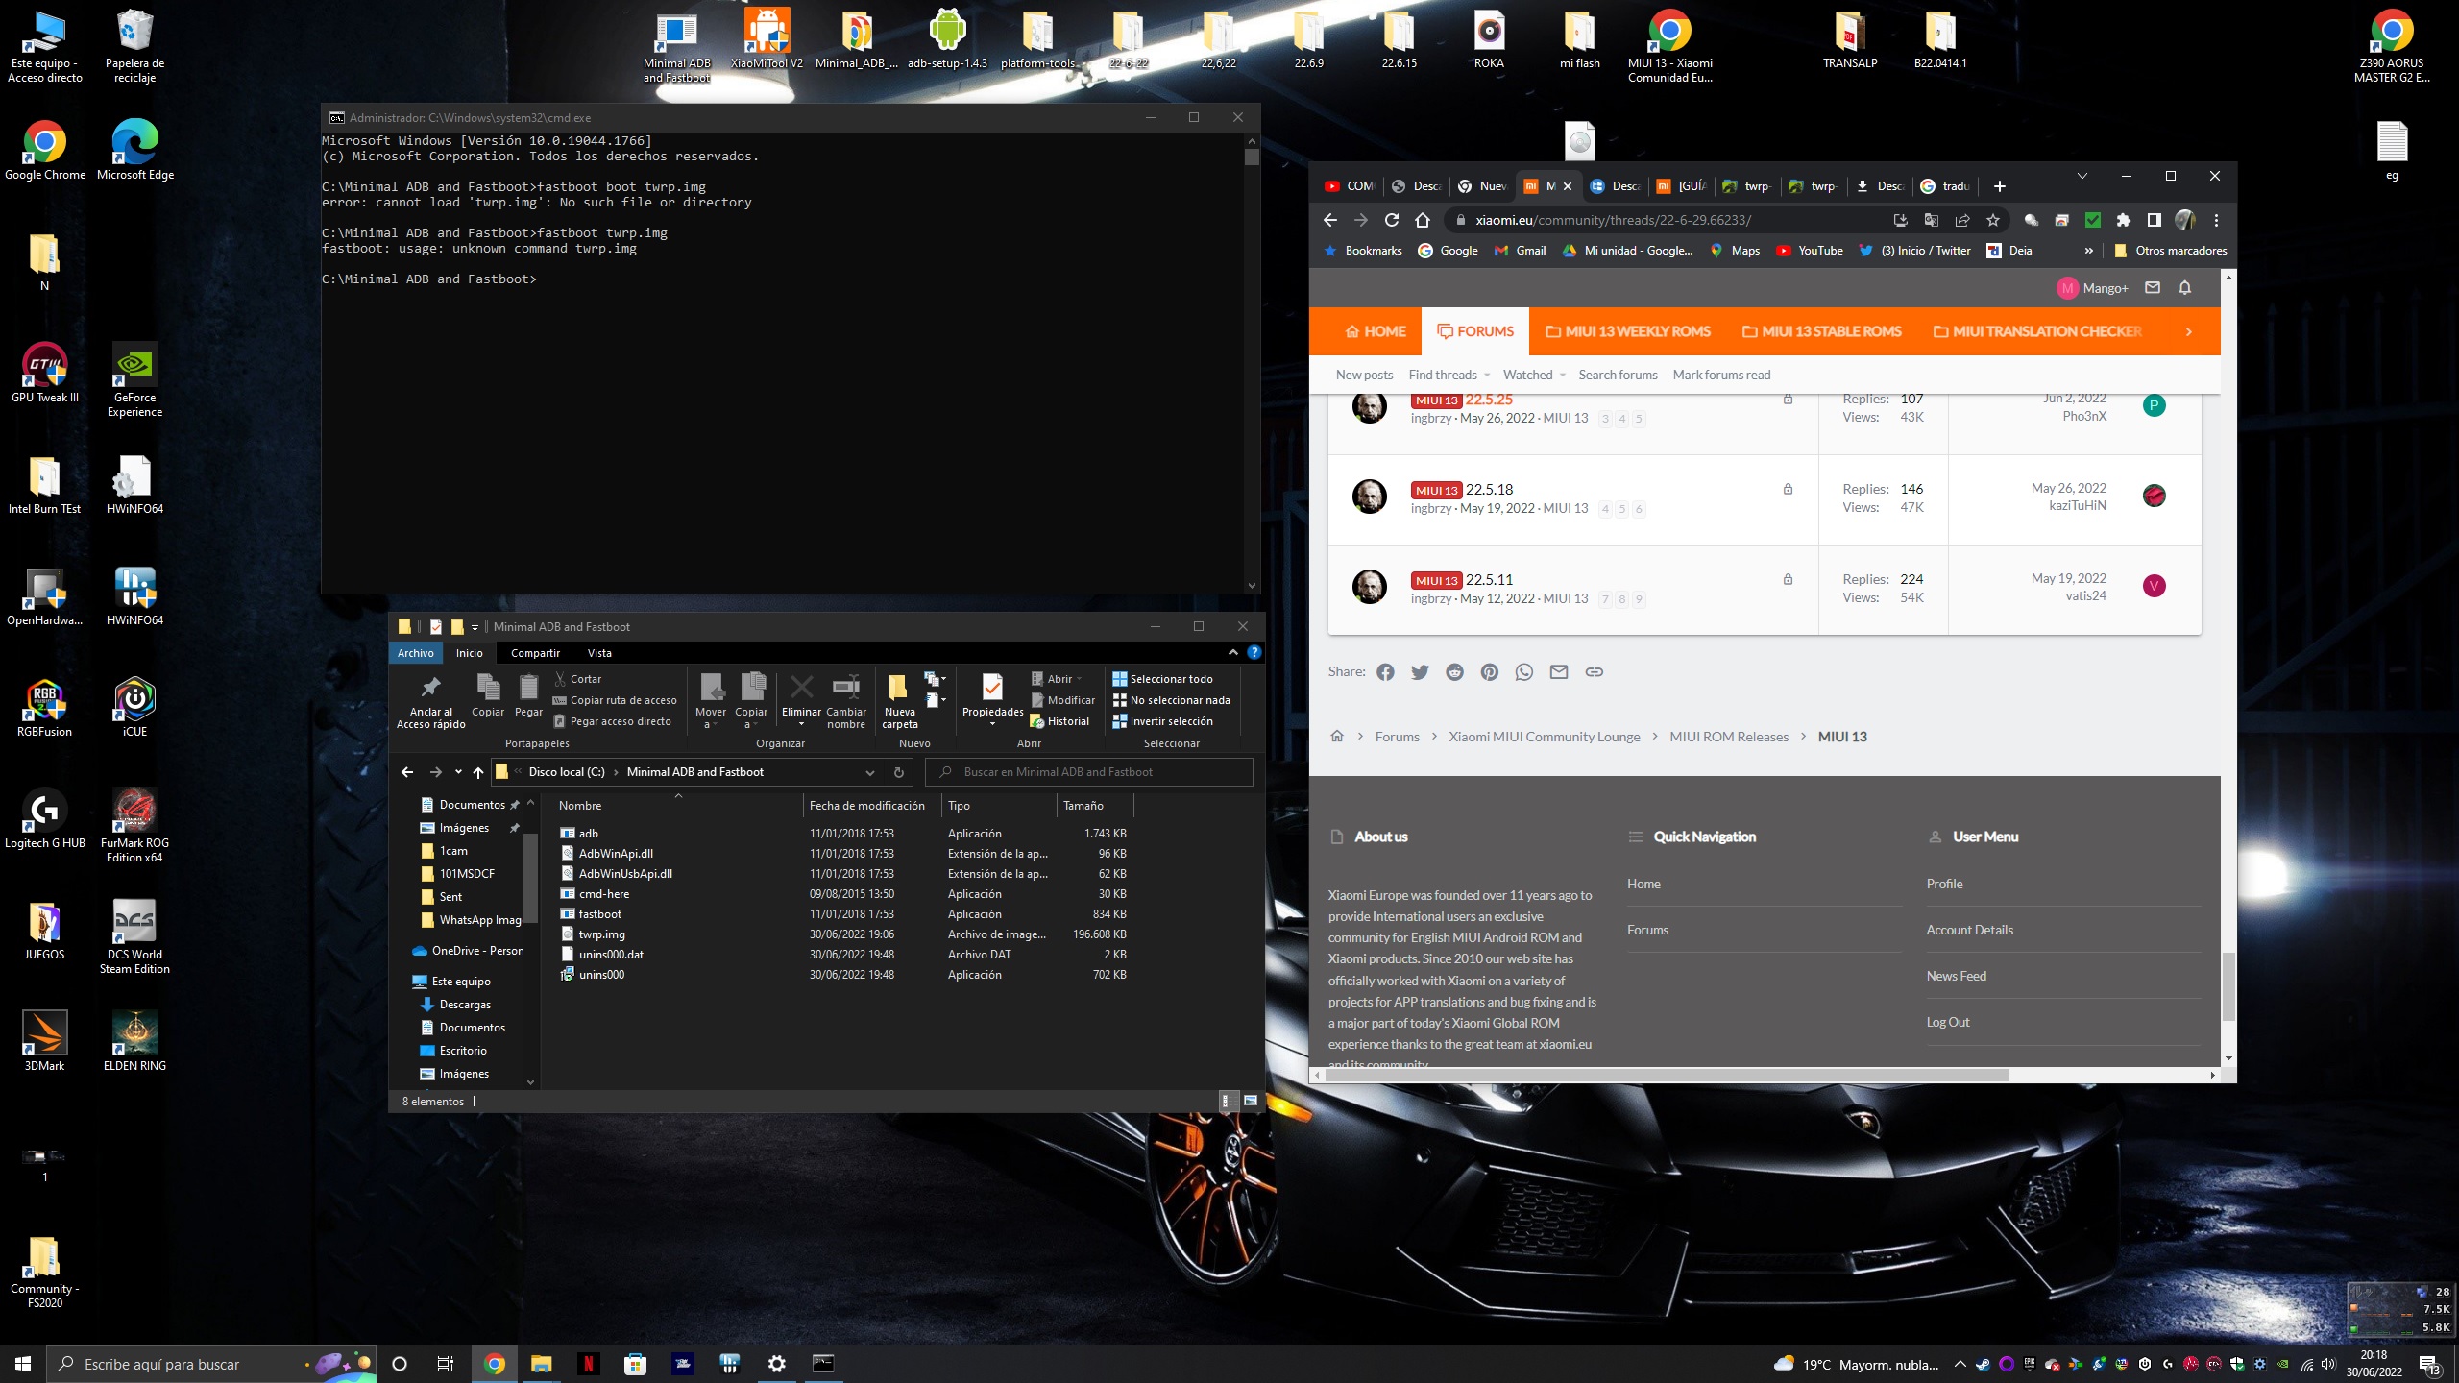Click Seleccionar todo in Explorer ribbon

tap(1162, 679)
